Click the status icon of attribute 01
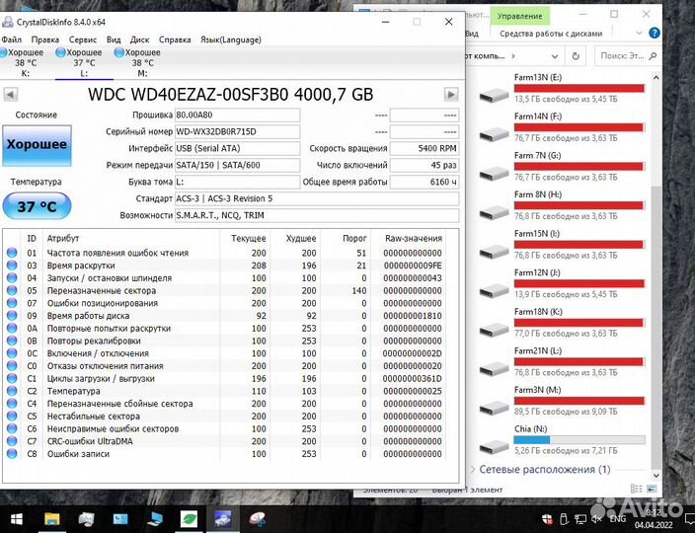 point(12,253)
